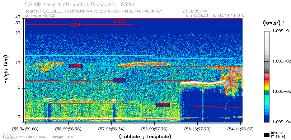Image resolution: width=291 pixels, height=140 pixels.
Task: Click the 'Data: CNES/NASA - Image: ICARE' credit
Action: coord(45,137)
